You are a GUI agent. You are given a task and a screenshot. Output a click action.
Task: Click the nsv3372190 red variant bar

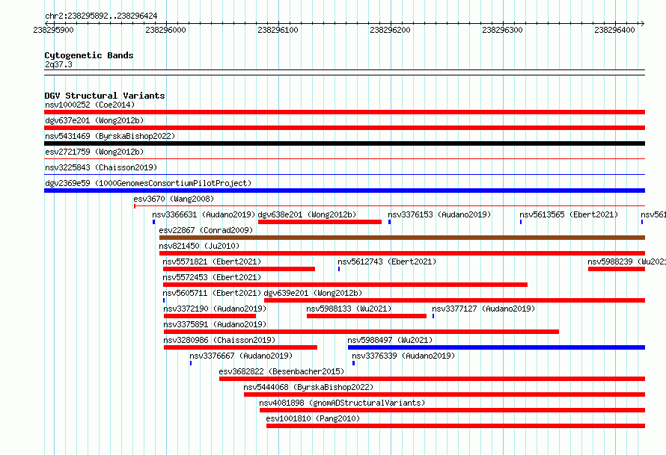click(x=210, y=316)
